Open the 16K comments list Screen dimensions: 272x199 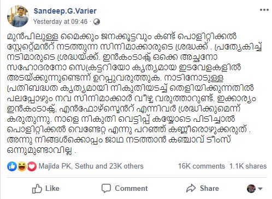point(202,166)
